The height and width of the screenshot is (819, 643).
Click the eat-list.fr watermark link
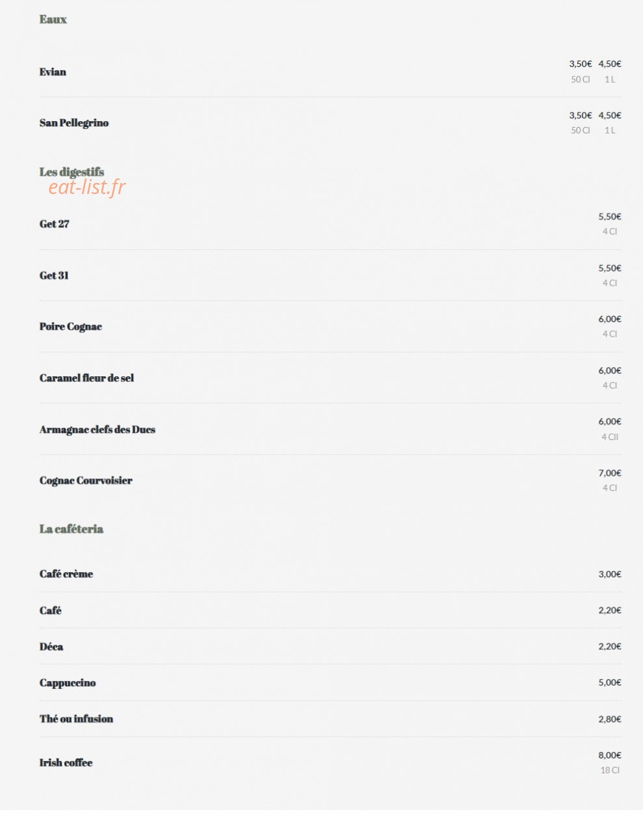(87, 187)
